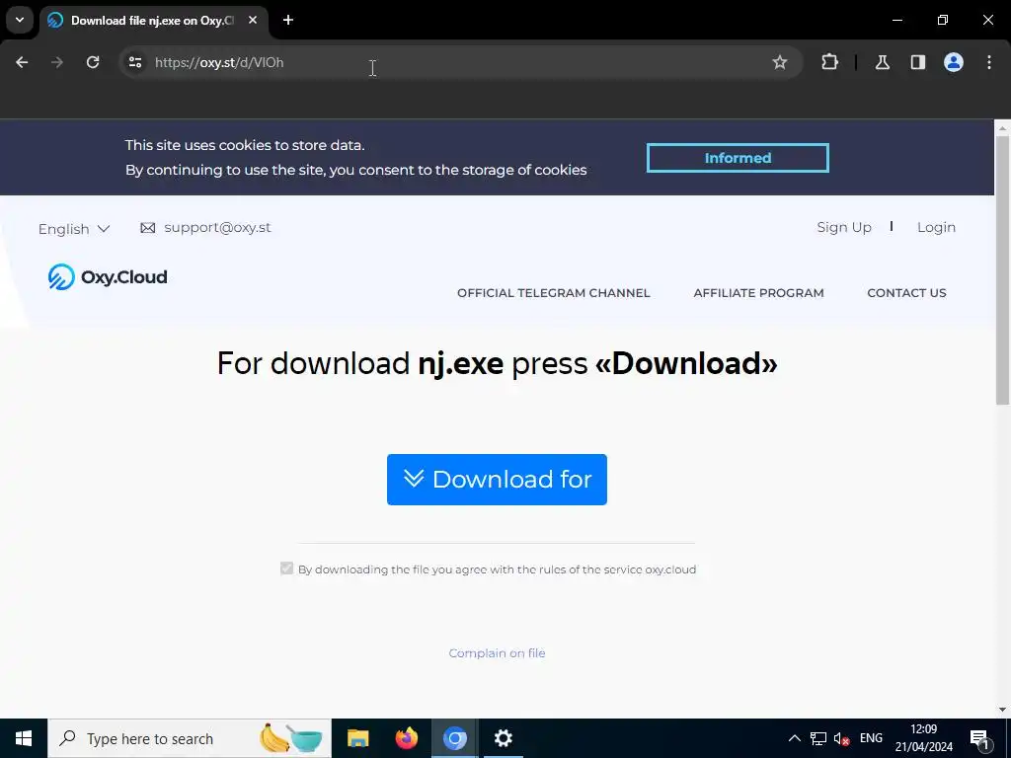Open the clock showing 12:09

923,738
